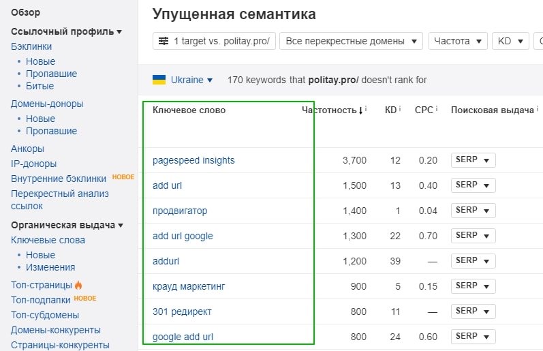Image resolution: width=543 pixels, height=351 pixels.
Task: Open the Обзор sidebar item
Action: click(25, 12)
